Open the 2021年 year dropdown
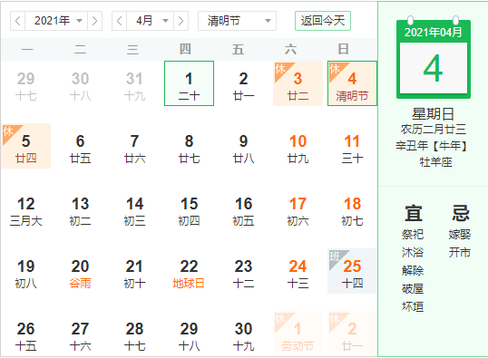 point(56,21)
